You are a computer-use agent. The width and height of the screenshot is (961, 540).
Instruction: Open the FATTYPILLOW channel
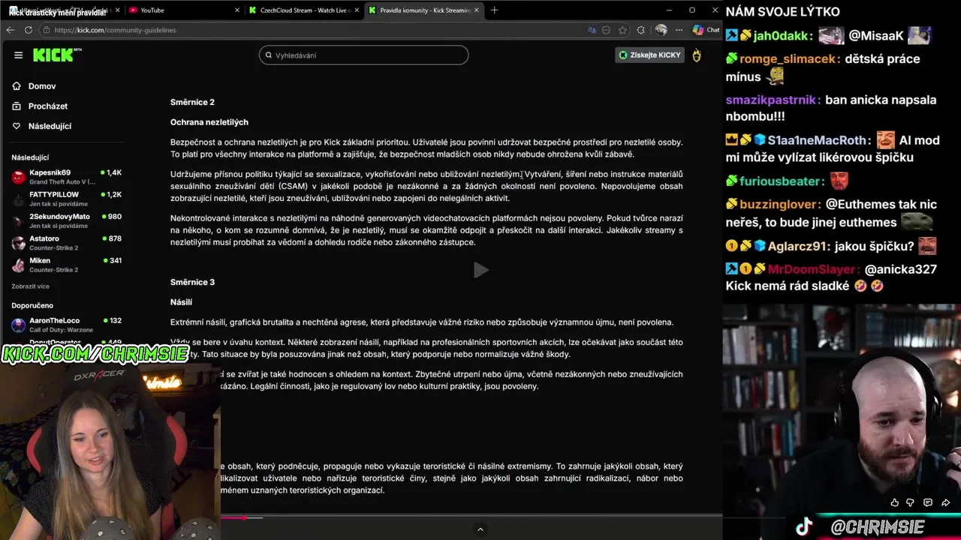(66, 199)
